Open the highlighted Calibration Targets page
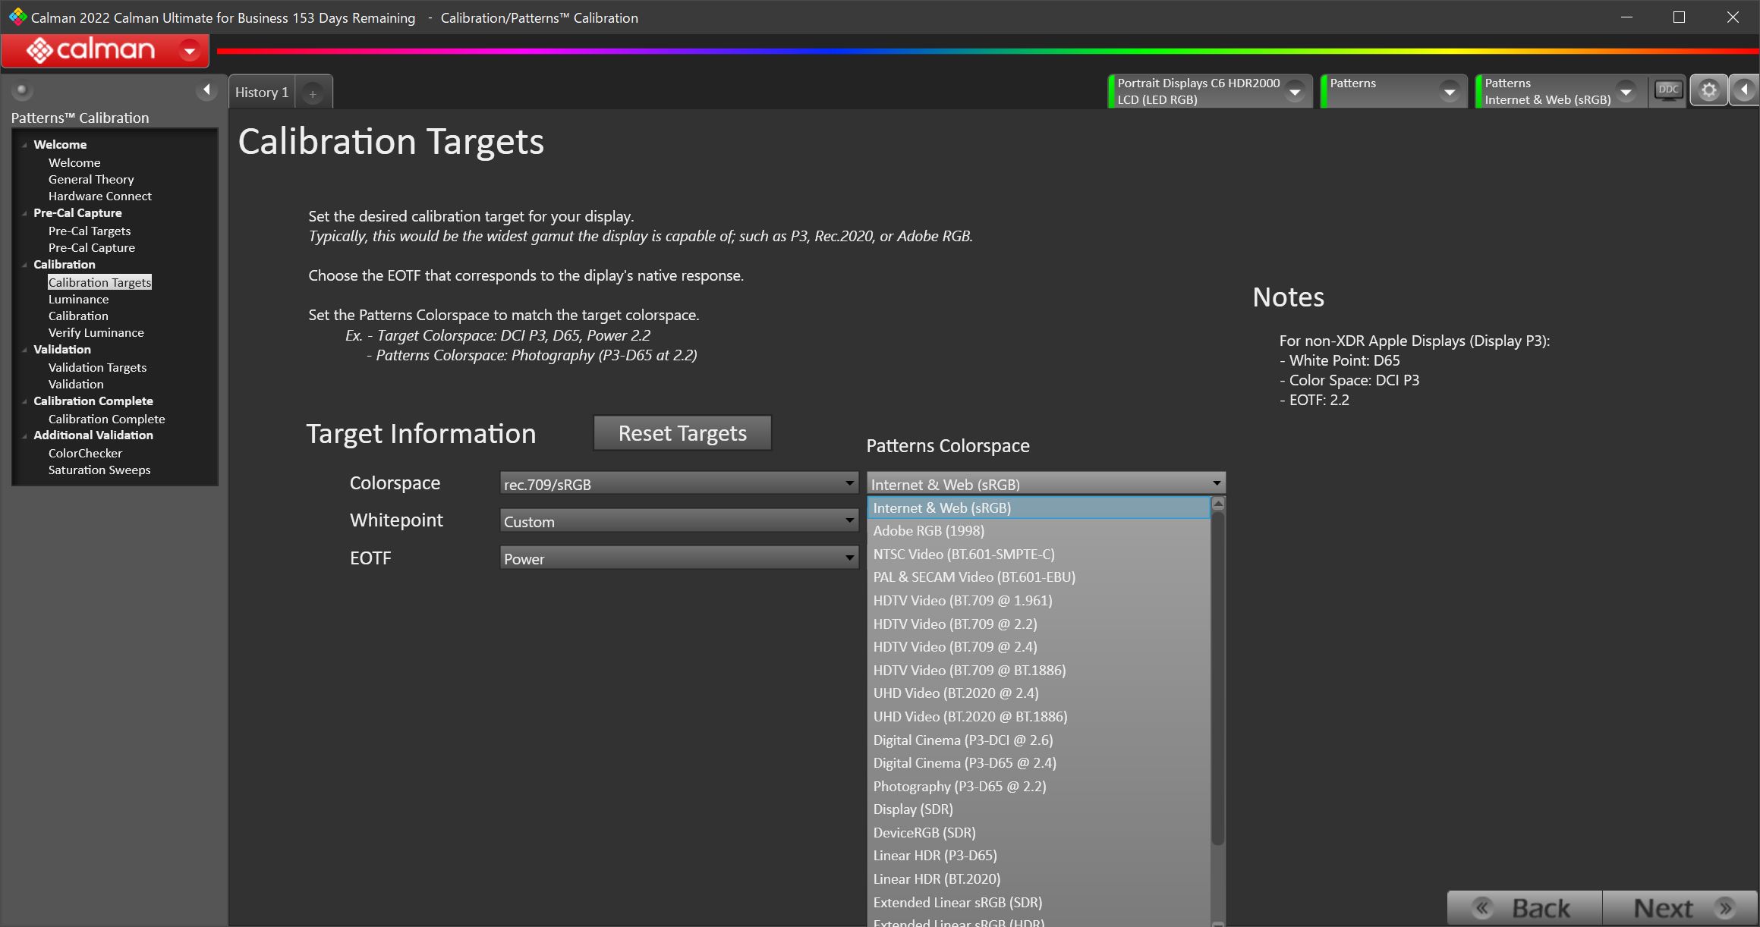Image resolution: width=1760 pixels, height=927 pixels. [x=99, y=282]
